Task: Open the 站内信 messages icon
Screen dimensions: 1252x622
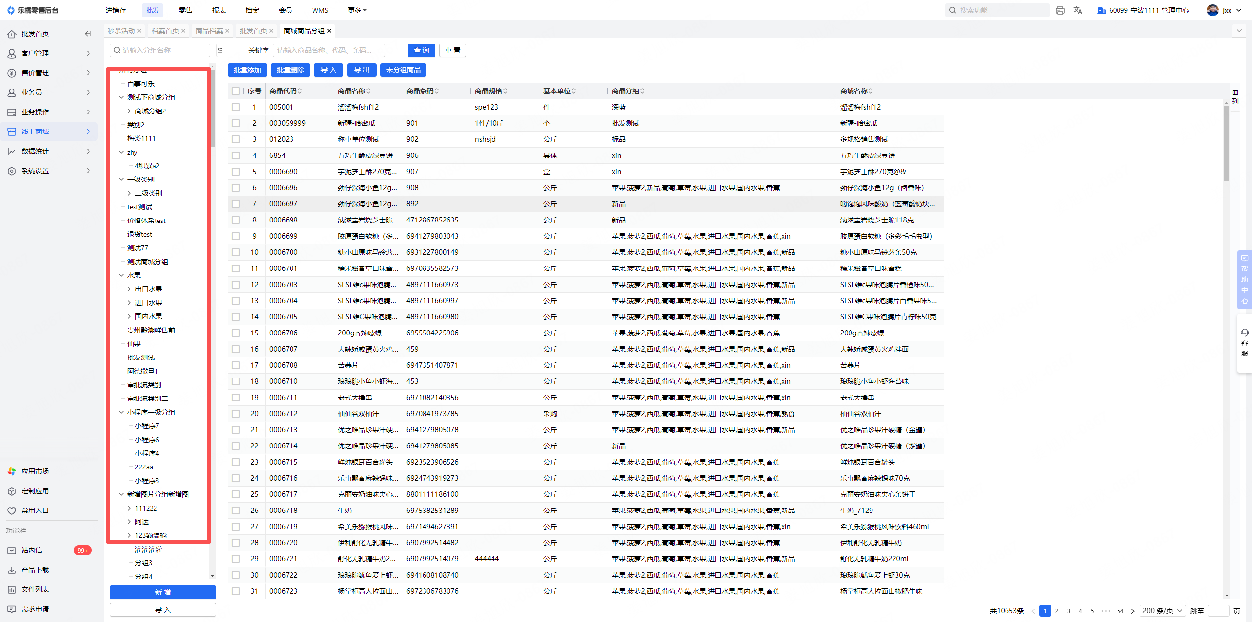Action: coord(12,550)
